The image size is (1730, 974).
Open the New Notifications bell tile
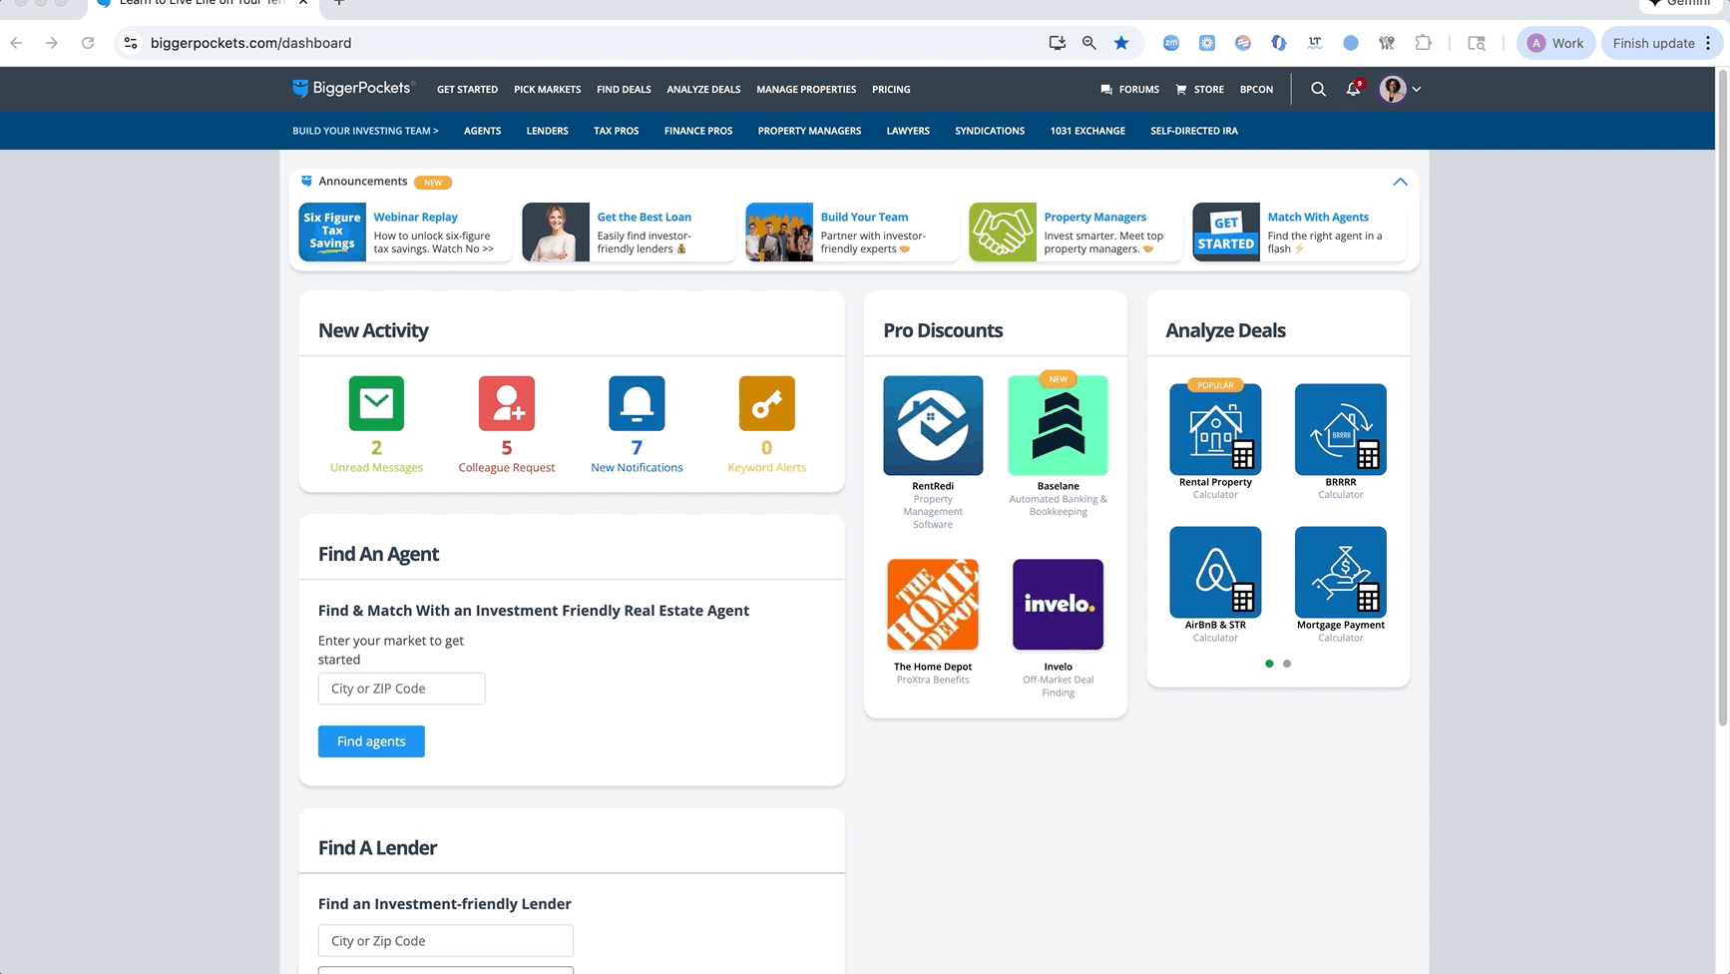click(x=637, y=403)
